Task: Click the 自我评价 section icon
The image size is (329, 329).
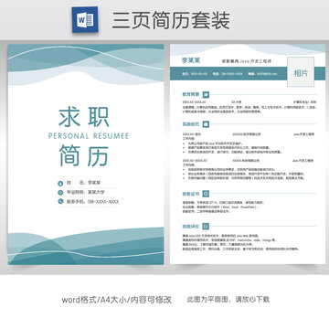Action: coord(206,227)
